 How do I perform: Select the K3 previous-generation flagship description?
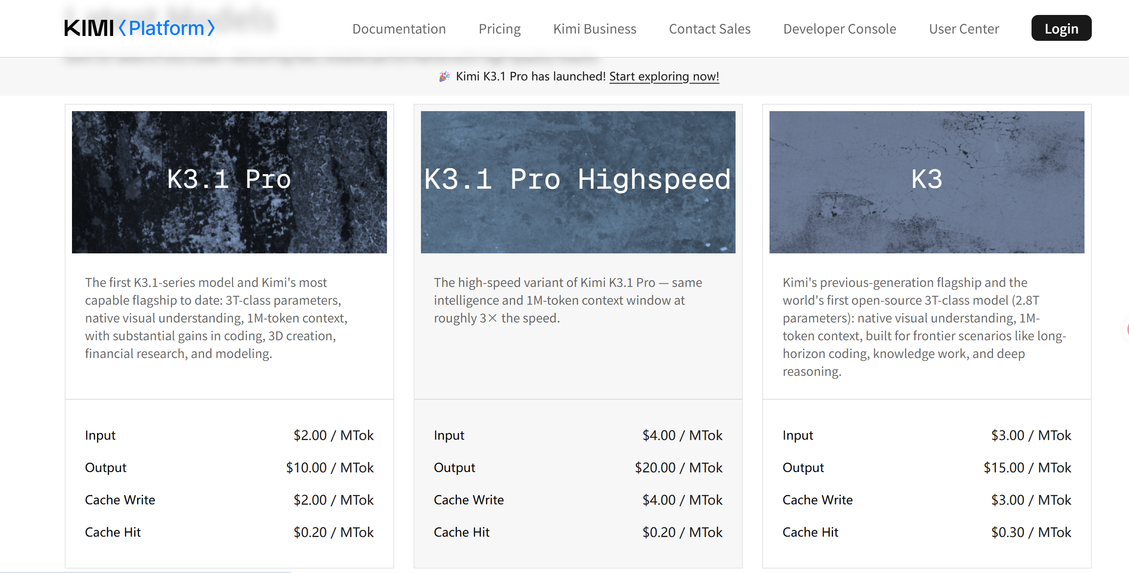click(x=924, y=327)
